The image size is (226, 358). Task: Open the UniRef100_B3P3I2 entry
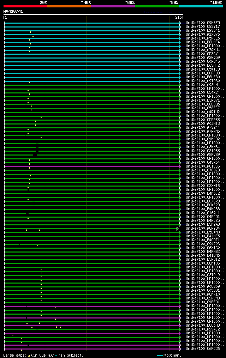pos(203,260)
